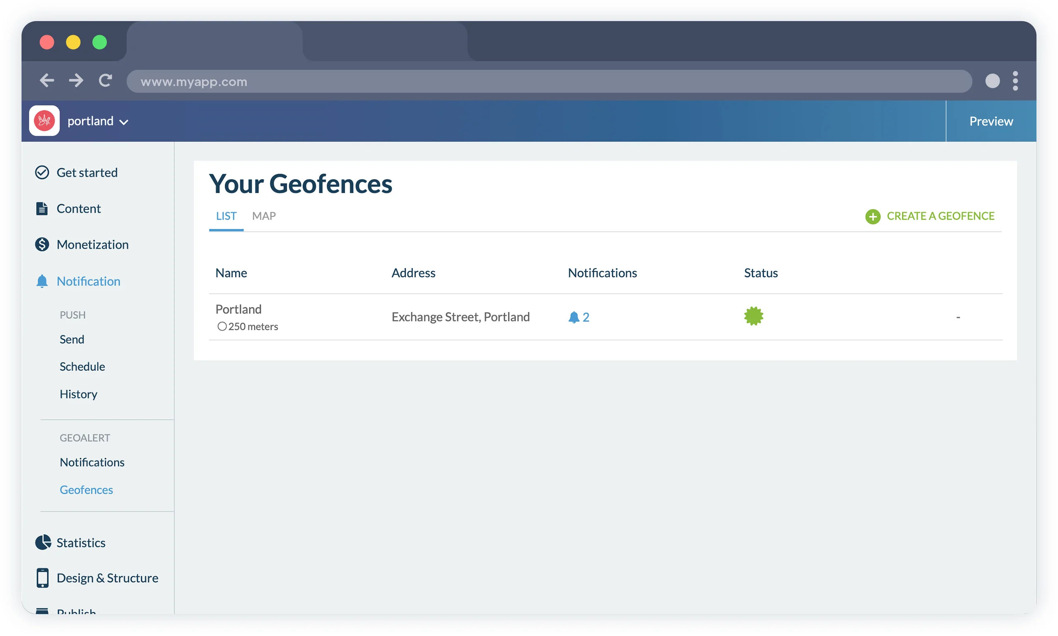Click the blue bell notification count icon
1058x636 pixels.
pyautogui.click(x=573, y=317)
